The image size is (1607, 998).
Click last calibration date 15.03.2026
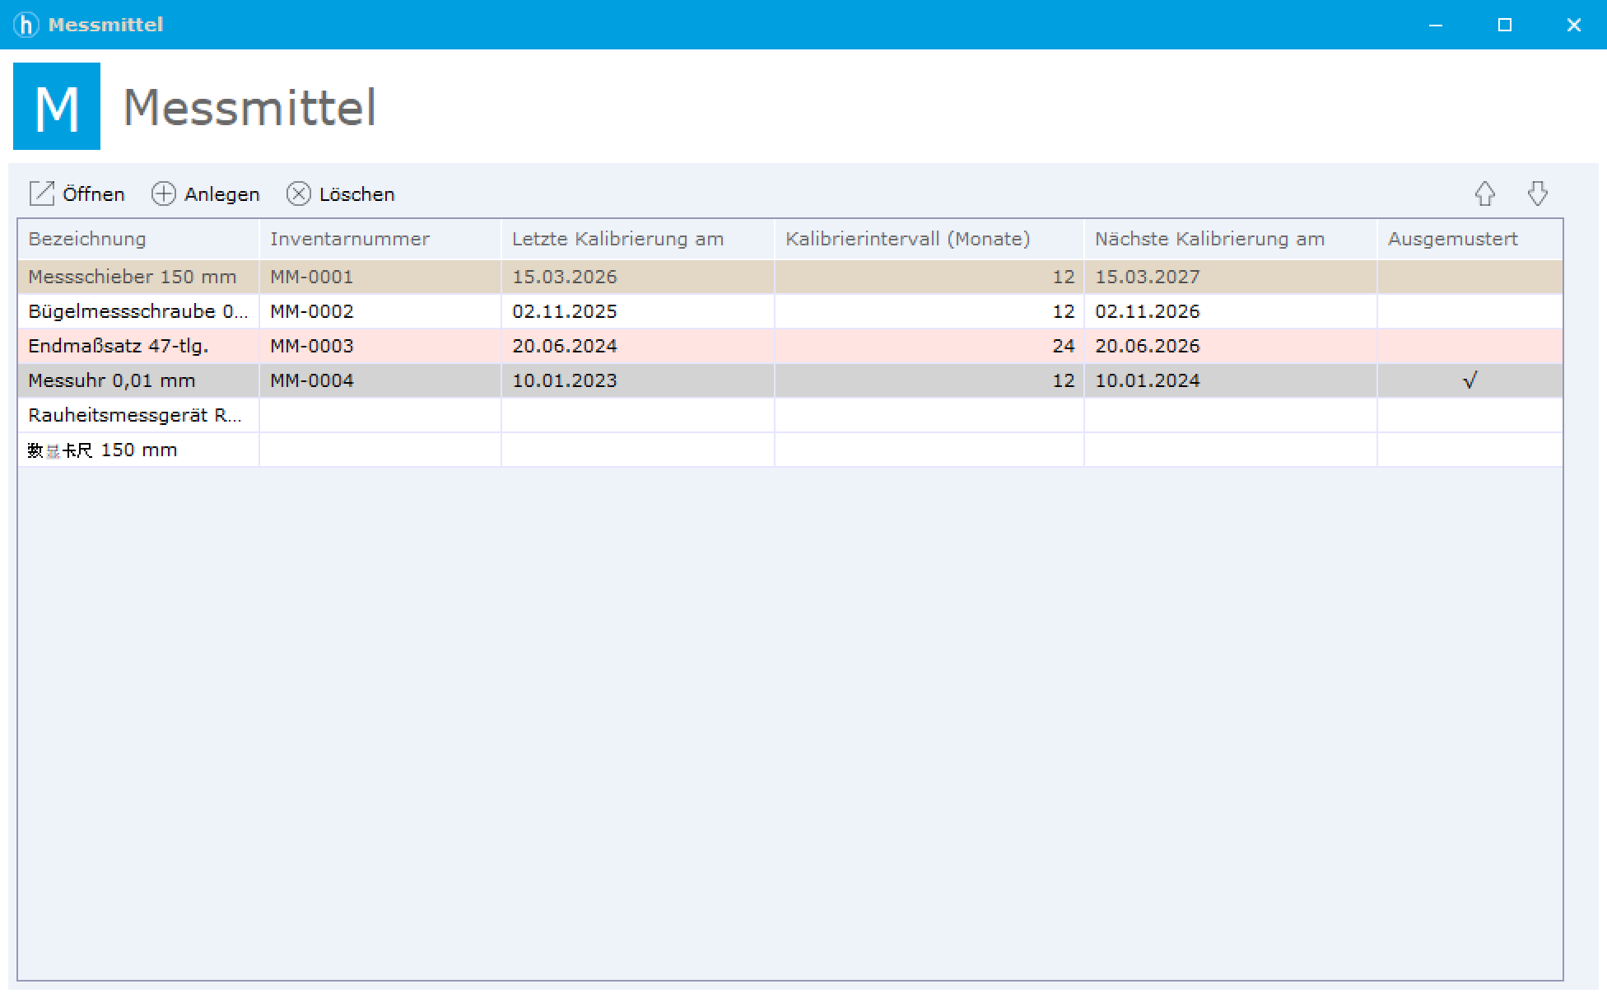[x=565, y=277]
